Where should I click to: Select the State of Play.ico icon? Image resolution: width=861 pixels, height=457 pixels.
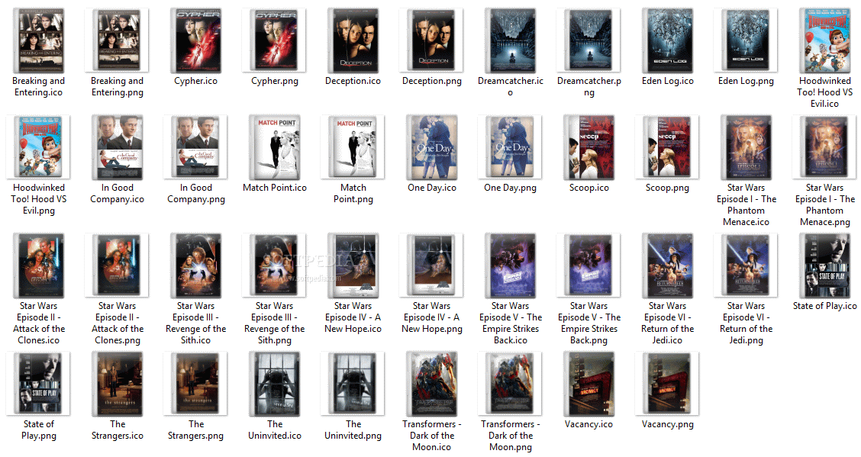(825, 266)
